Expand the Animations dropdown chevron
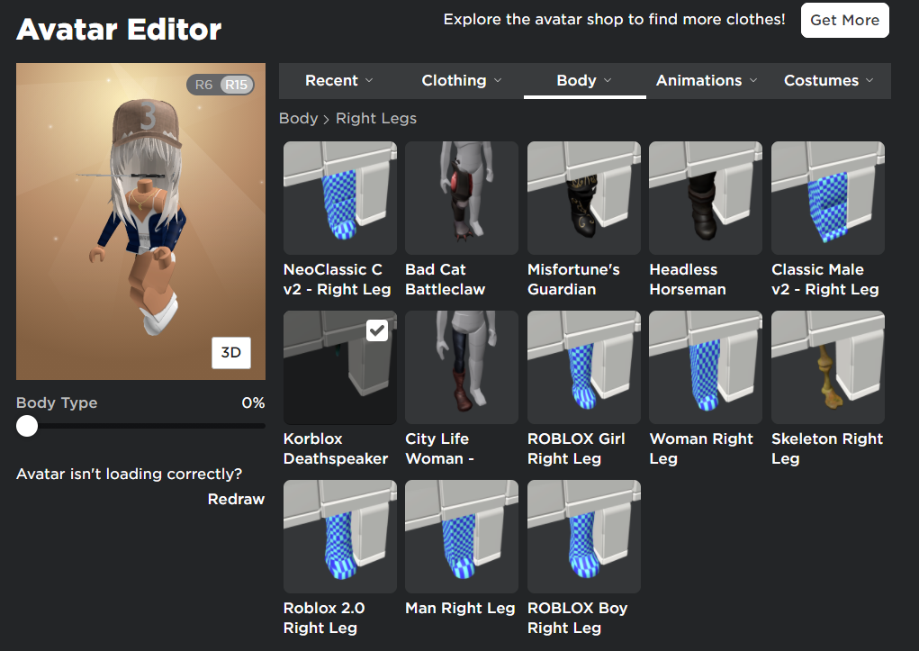 (753, 80)
